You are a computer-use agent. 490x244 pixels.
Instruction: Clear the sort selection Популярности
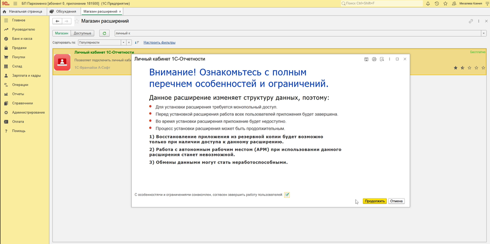point(129,43)
